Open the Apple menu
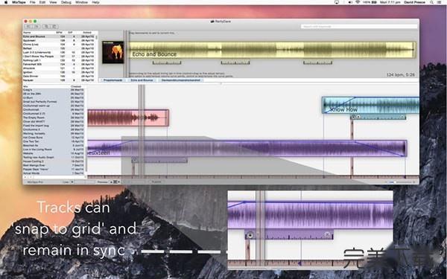Image resolution: width=447 pixels, height=279 pixels. point(6,2)
